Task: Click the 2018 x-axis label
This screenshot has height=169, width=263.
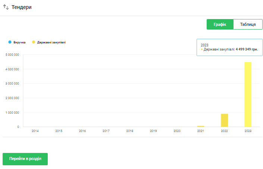Action: 129,131
